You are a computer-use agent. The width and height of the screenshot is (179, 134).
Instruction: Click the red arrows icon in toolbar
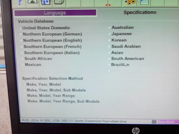click(108, 5)
